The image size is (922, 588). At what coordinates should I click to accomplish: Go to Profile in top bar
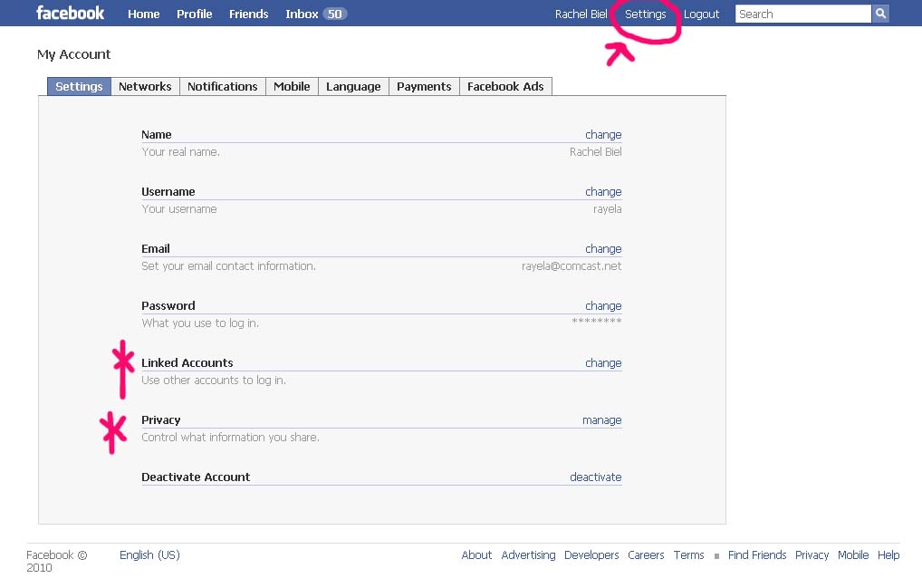pos(194,14)
